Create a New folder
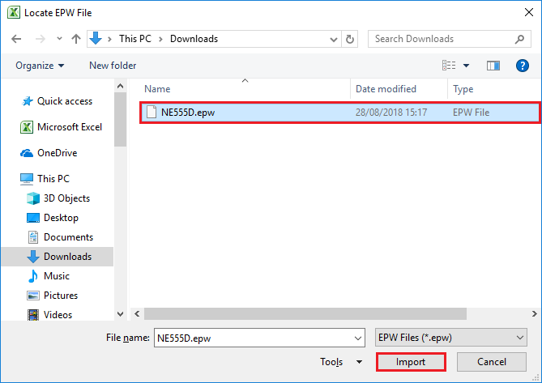Image resolution: width=542 pixels, height=383 pixels. (113, 66)
